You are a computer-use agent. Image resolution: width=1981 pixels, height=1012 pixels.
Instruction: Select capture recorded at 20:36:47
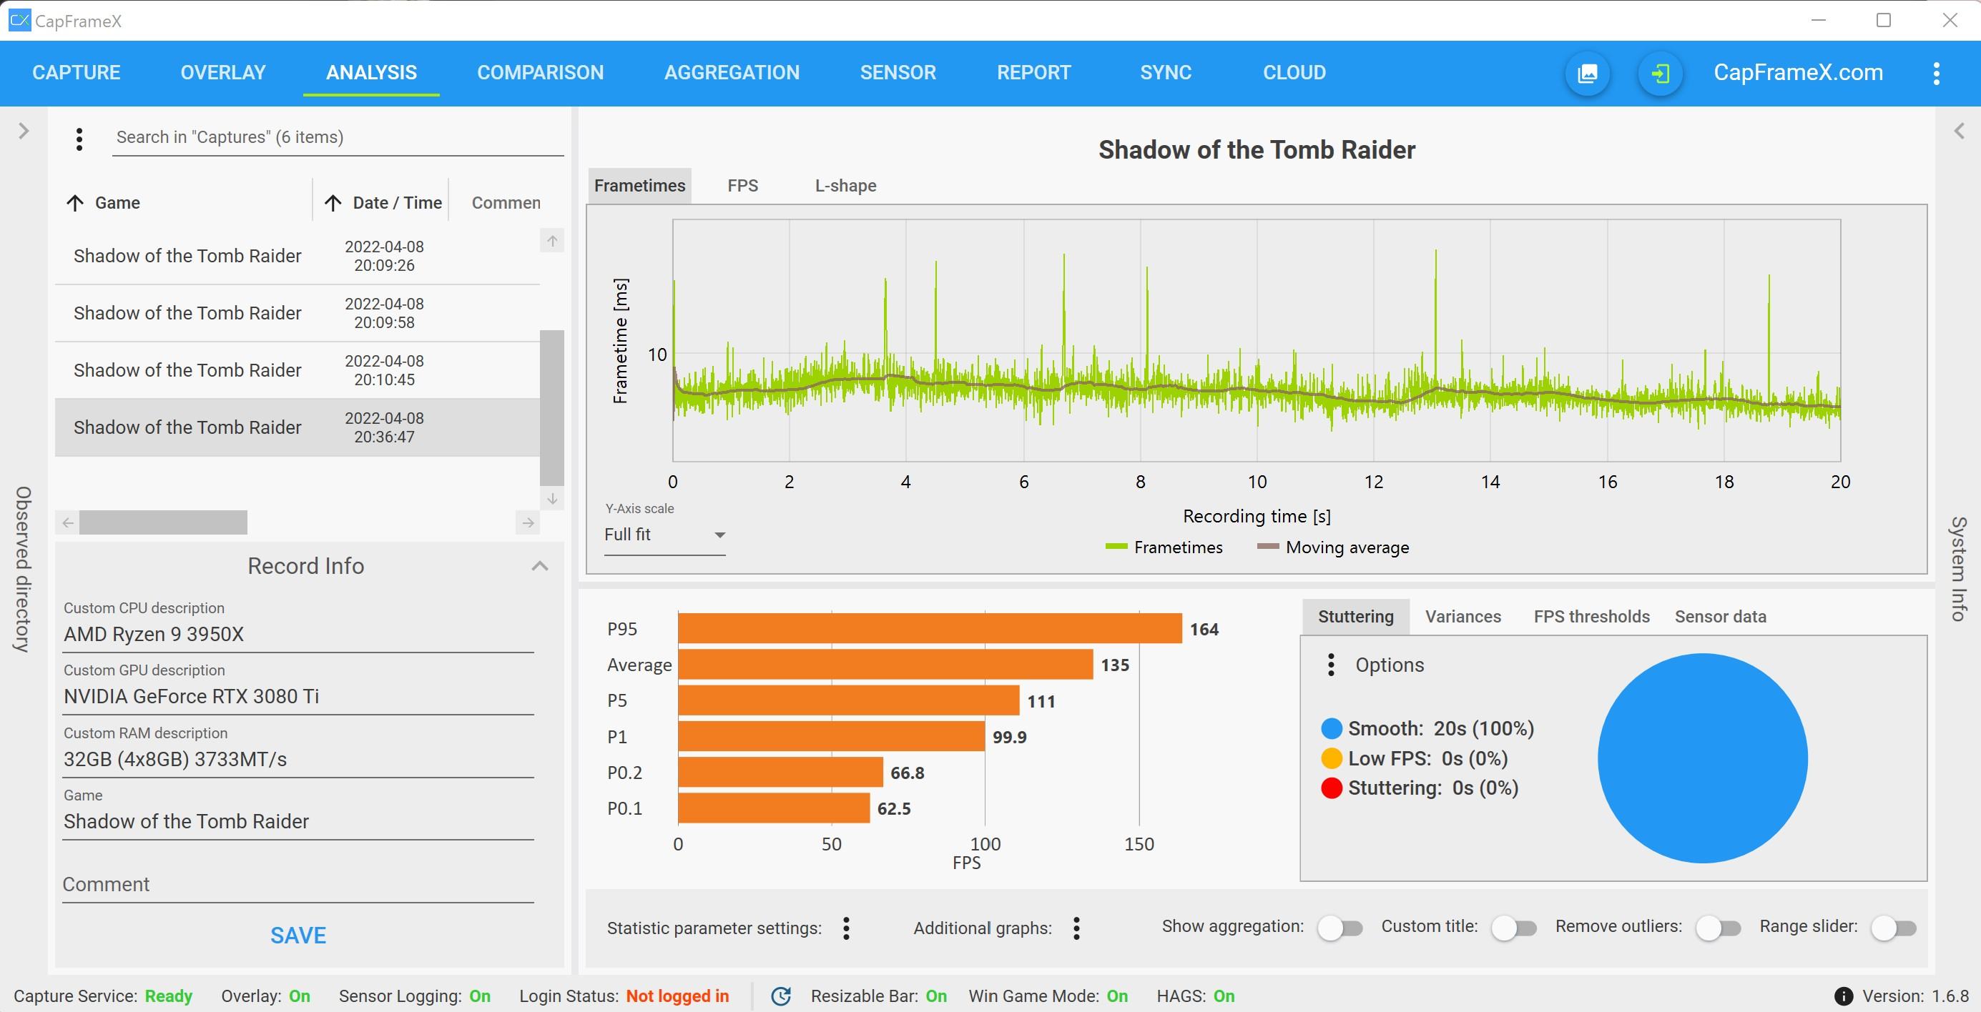tap(297, 427)
